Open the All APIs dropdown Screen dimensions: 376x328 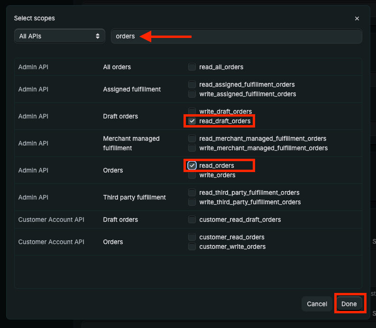[x=59, y=36]
